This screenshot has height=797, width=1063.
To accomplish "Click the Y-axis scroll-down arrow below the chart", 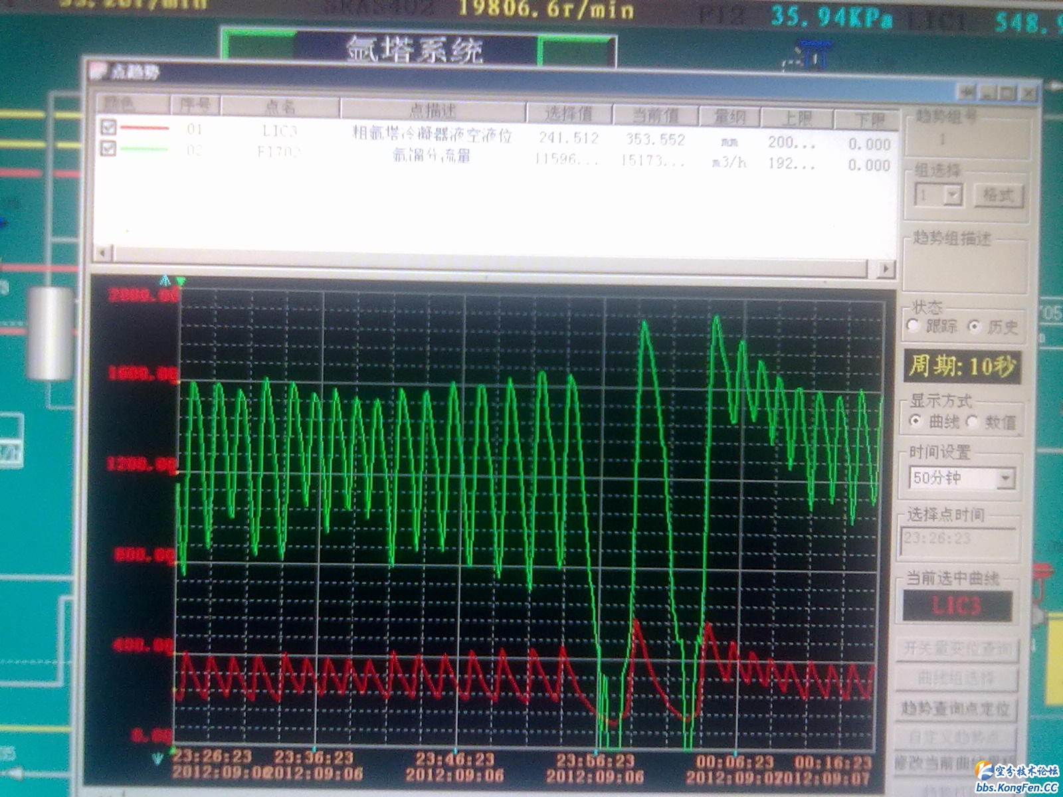I will point(157,758).
